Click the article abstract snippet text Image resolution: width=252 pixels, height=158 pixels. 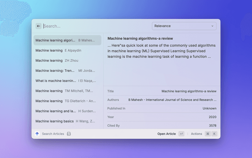click(161, 51)
